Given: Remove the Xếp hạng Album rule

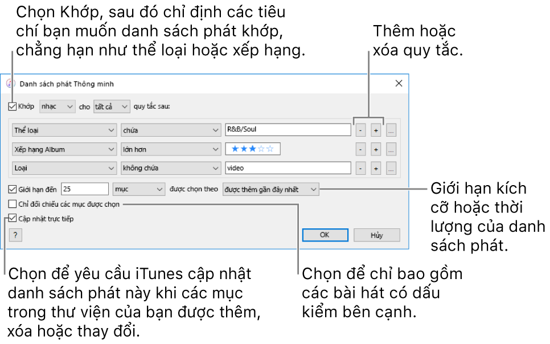Looking at the screenshot, I should coord(360,149).
